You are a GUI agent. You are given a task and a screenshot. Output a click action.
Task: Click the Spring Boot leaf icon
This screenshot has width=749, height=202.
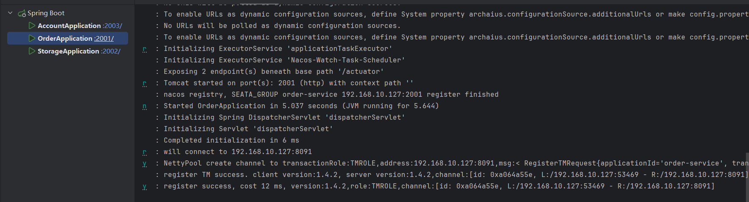[22, 14]
